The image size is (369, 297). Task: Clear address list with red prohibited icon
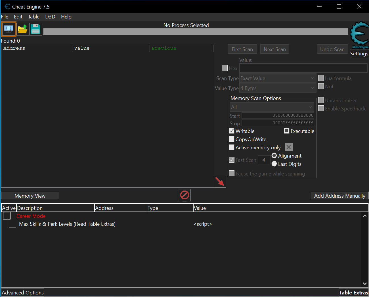coord(185,195)
